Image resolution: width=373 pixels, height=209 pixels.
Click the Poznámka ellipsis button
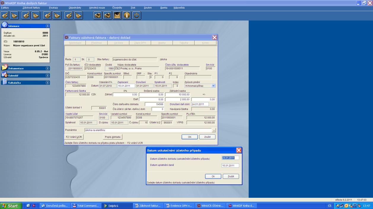(x=214, y=130)
